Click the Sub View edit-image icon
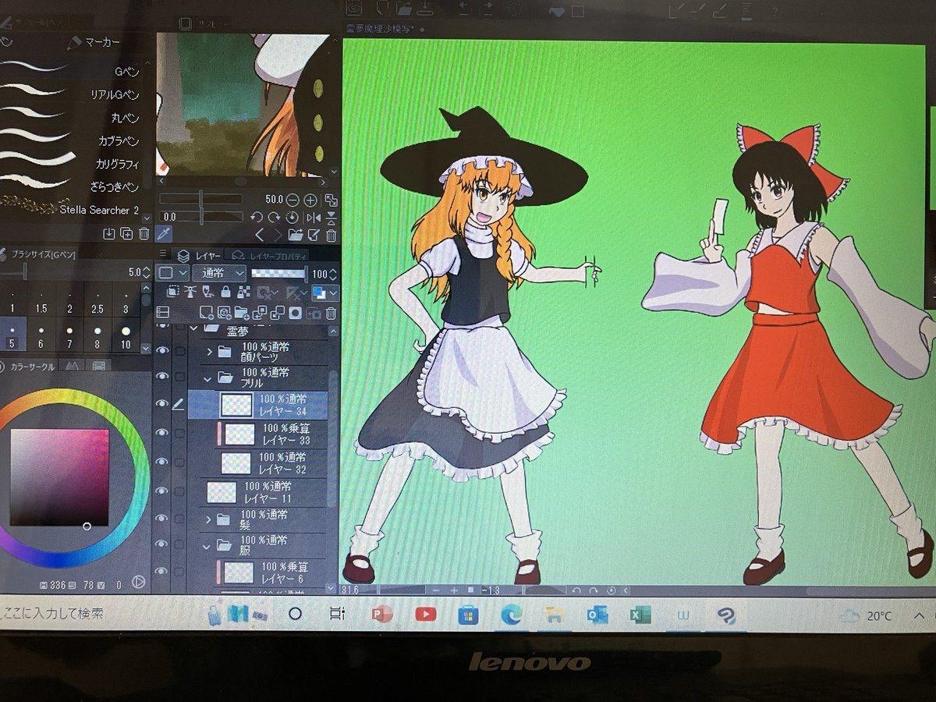Image resolution: width=936 pixels, height=702 pixels. 314,235
